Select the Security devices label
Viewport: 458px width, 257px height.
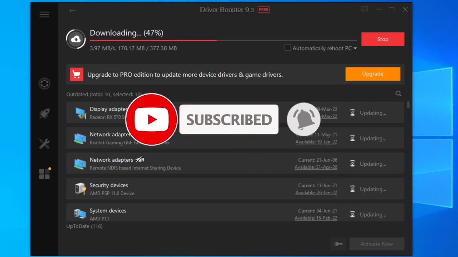109,185
